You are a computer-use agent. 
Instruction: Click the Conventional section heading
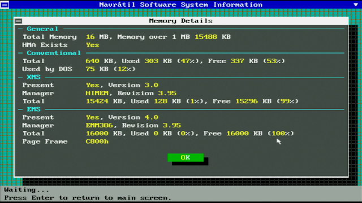(x=54, y=53)
